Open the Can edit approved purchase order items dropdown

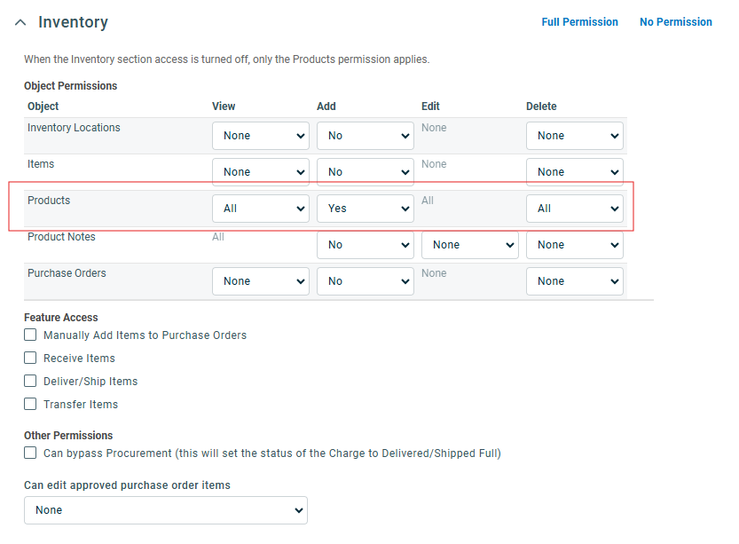tap(165, 510)
